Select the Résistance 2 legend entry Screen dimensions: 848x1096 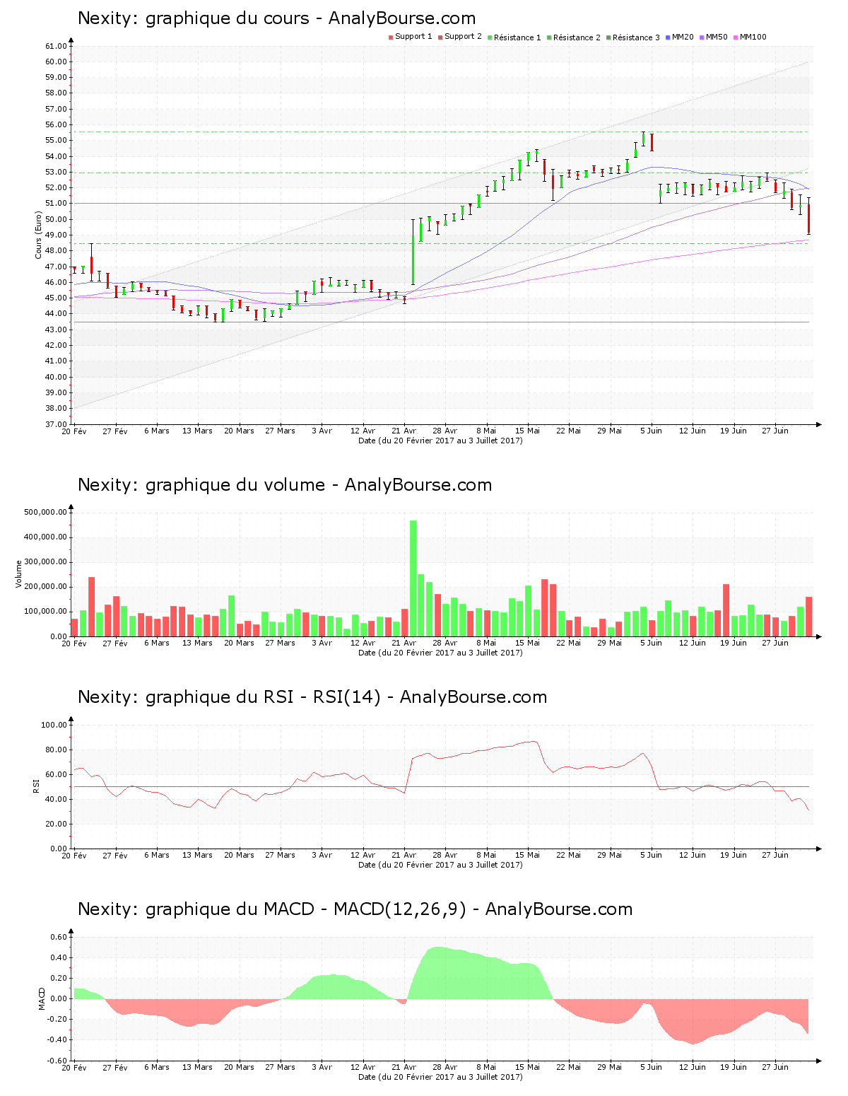tap(573, 37)
